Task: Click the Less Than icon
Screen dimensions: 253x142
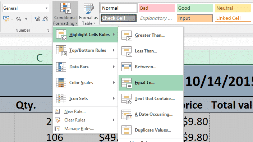Action: 127,51
